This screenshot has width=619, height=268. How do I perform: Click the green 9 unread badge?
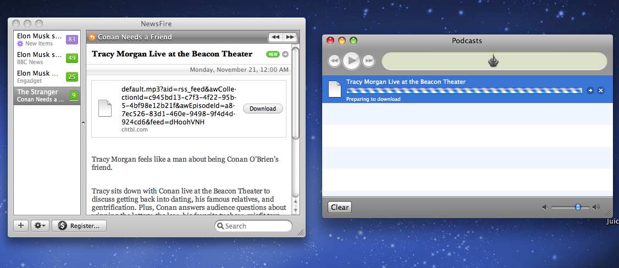[74, 95]
